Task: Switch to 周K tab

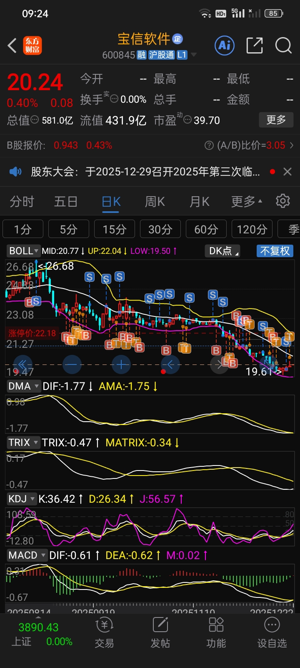Action: click(155, 202)
